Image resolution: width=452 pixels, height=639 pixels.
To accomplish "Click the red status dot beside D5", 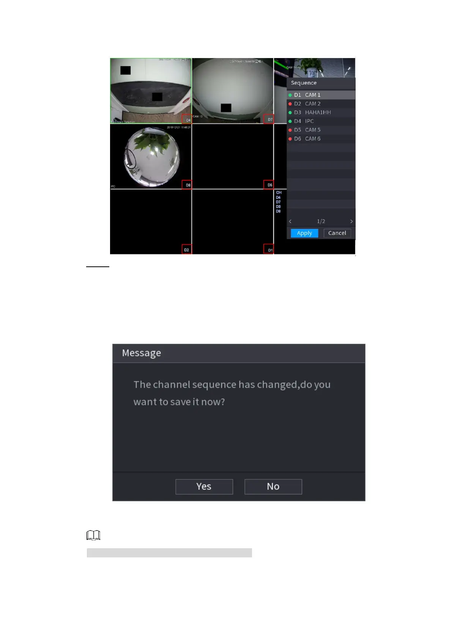I will pos(290,130).
